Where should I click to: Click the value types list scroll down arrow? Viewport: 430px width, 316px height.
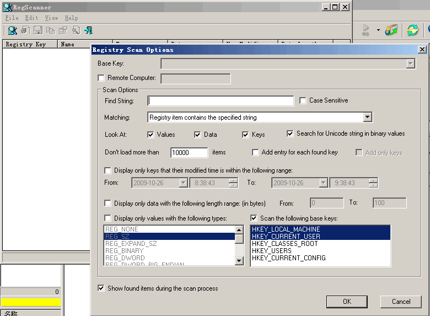click(x=239, y=261)
